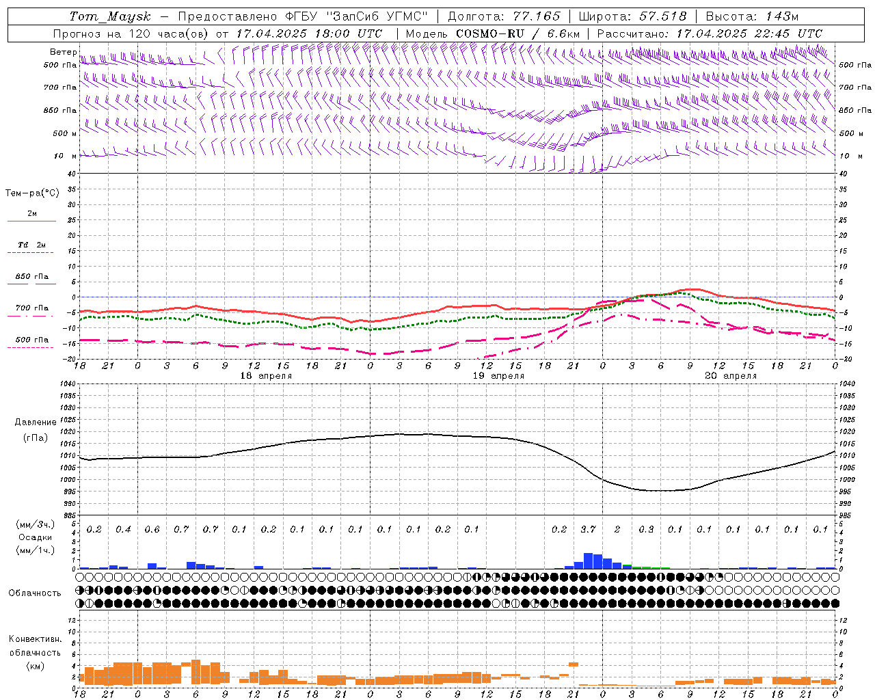875x700 pixels.
Task: Click the Конвективн. label of convection panel
Action: [35, 639]
